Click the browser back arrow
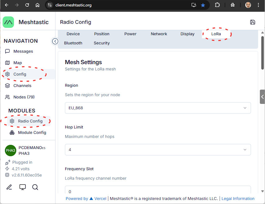Image resolution: width=265 pixels, height=204 pixels. (x=7, y=5)
